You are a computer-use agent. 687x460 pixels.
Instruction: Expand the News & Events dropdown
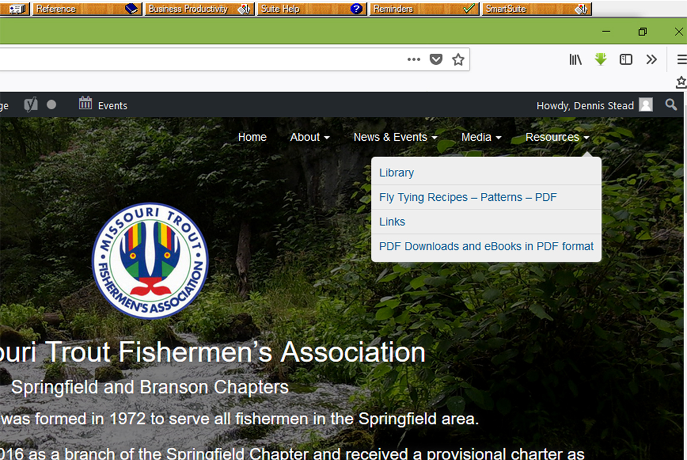click(x=395, y=137)
